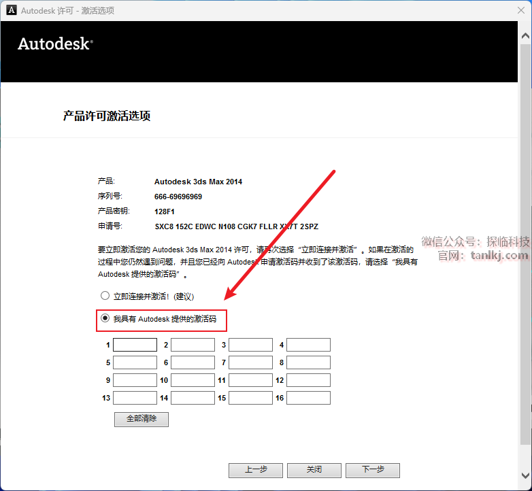Select the 立即连接并激活 radio option
Screen dimensions: 532x491
pos(105,296)
